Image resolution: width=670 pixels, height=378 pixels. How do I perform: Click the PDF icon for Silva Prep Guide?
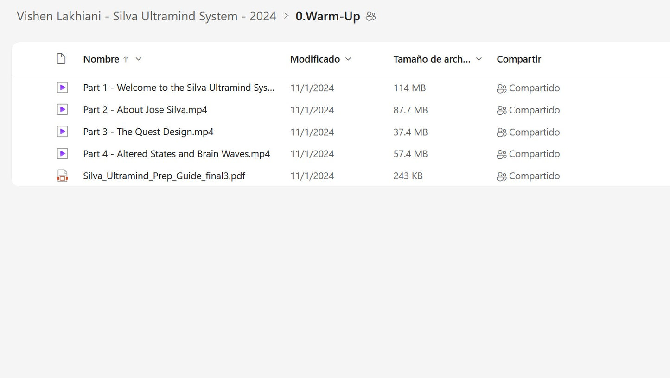(62, 176)
